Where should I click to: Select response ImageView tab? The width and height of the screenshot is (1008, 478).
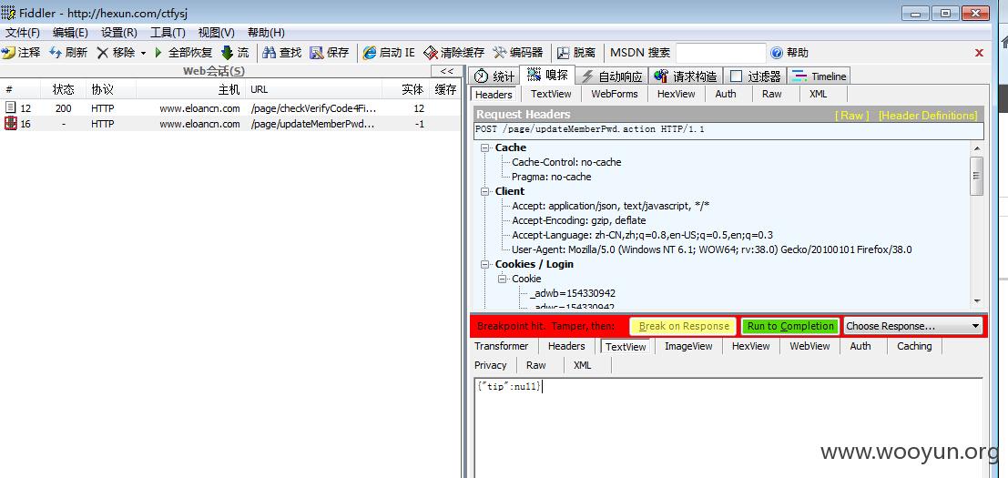(688, 346)
